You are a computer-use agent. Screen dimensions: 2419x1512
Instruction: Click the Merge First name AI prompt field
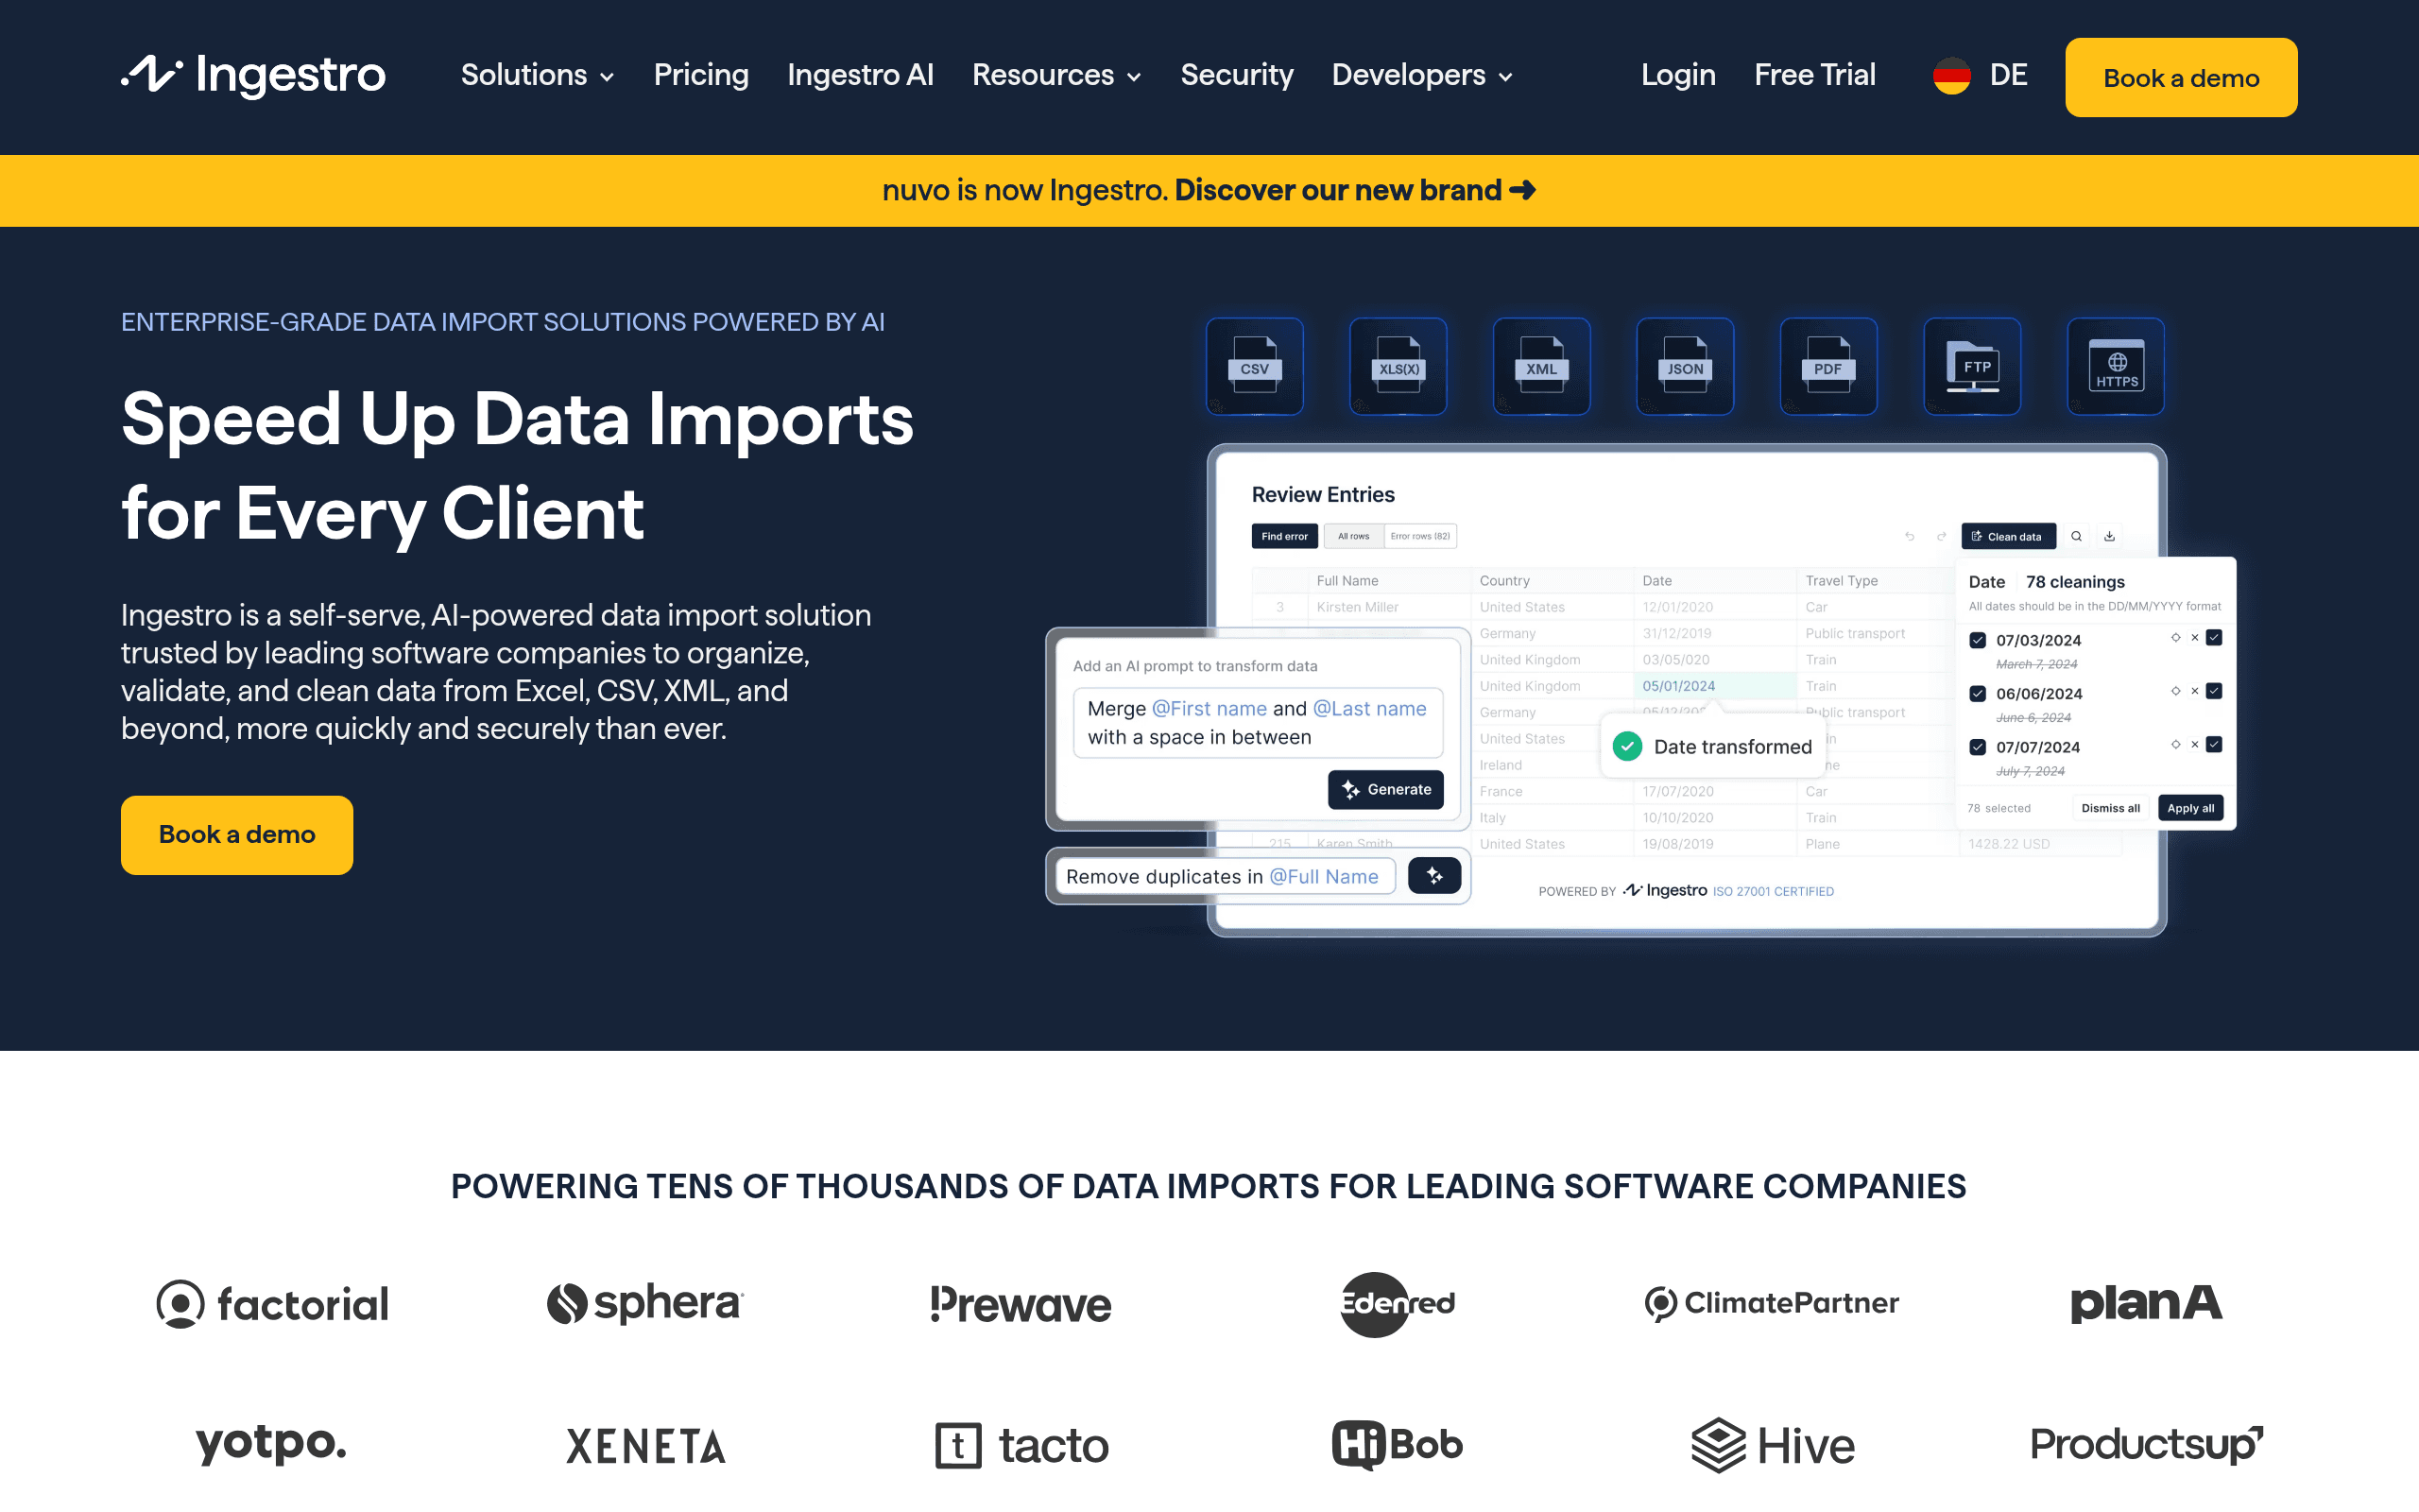1258,722
